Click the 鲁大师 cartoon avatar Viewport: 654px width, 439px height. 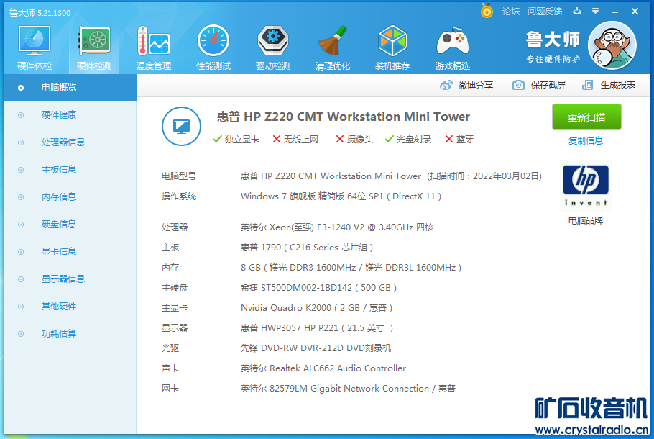[612, 45]
